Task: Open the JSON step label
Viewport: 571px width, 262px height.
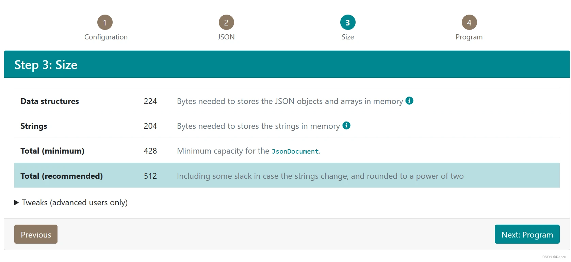Action: point(226,37)
